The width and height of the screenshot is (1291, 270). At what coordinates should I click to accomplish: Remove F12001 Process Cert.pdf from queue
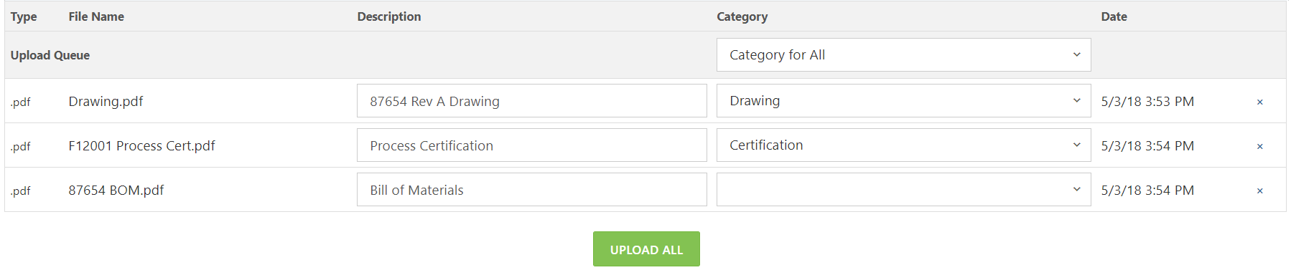click(1259, 147)
